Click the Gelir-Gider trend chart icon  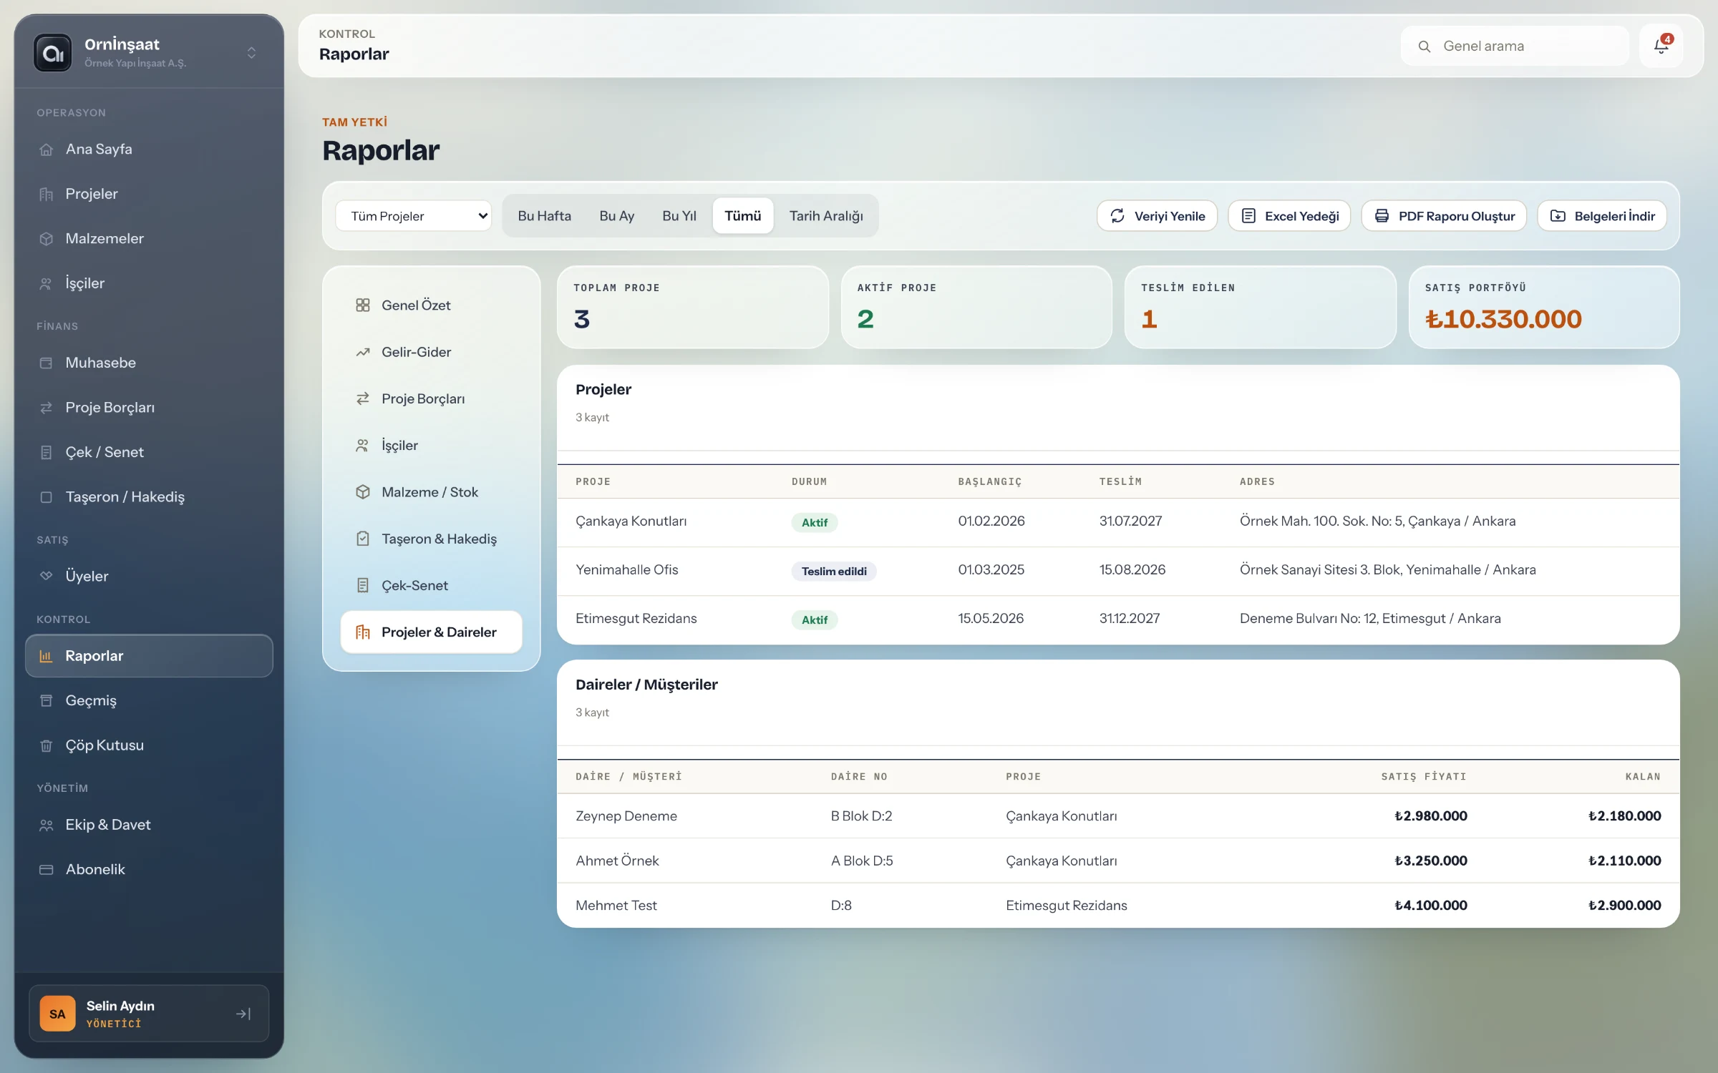pos(363,352)
